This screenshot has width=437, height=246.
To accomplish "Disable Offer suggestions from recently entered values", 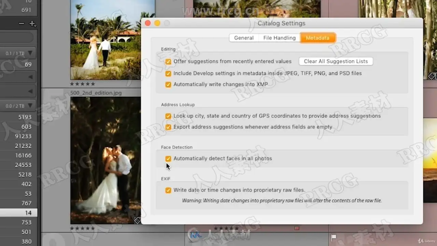I will (x=168, y=61).
